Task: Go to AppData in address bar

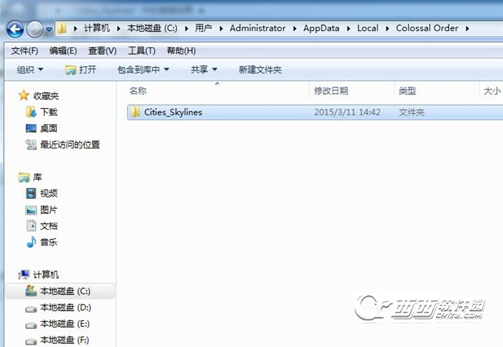Action: (321, 29)
